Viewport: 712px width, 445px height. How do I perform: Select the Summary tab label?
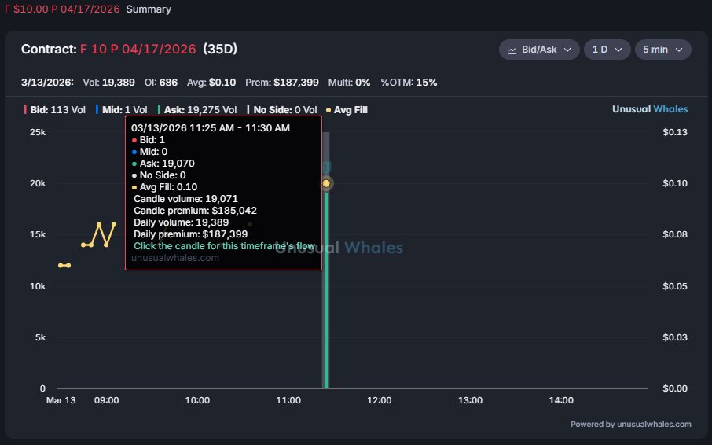[149, 9]
